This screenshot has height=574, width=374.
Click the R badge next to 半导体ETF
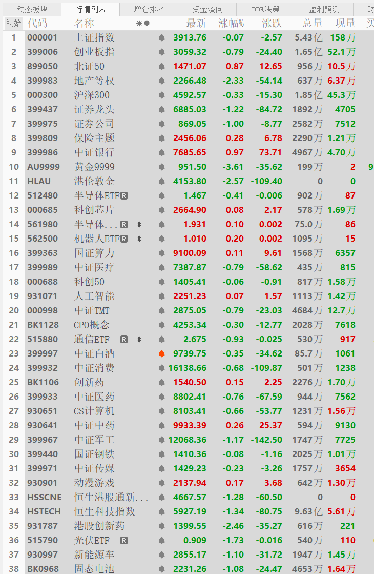coord(124,196)
